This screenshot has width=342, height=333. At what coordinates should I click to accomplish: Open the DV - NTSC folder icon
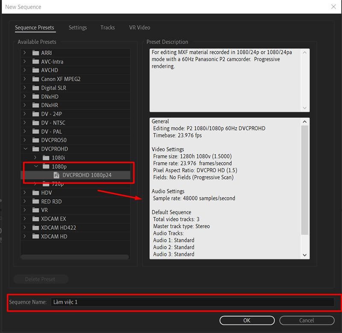click(37, 123)
